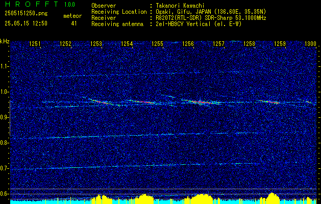This screenshot has width=321, height=204.
Task: Click the Observer label
Action: [104, 6]
